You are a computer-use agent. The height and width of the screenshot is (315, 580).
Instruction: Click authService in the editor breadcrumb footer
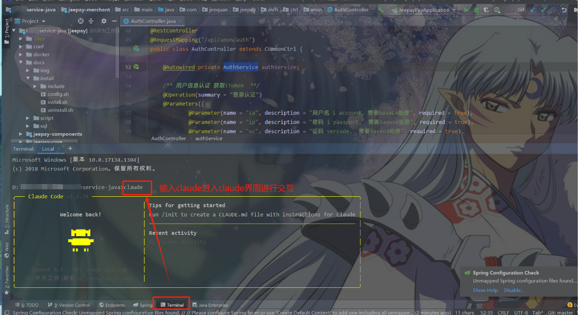209,138
